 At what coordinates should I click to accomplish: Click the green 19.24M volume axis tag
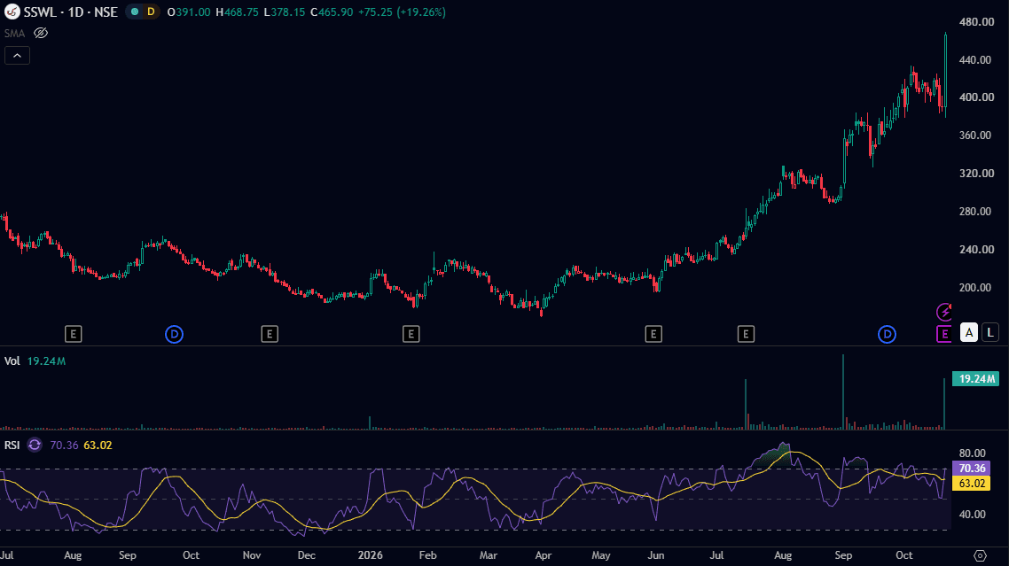pyautogui.click(x=975, y=379)
